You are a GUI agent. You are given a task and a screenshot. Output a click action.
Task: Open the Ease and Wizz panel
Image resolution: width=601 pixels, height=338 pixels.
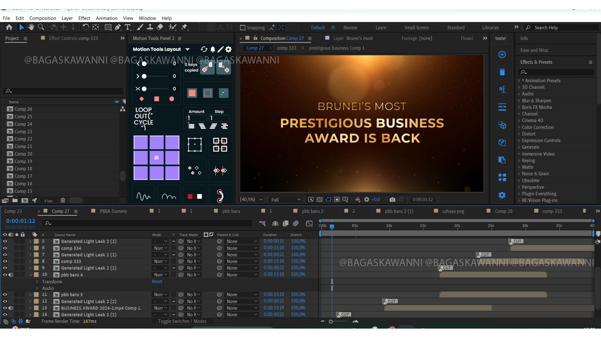point(534,50)
